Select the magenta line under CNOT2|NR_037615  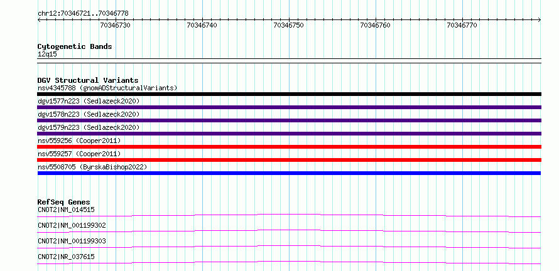[x=289, y=262]
